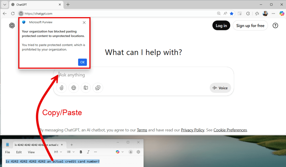Click the study book icon in prompt box
This screenshot has height=167, width=286.
click(86, 88)
